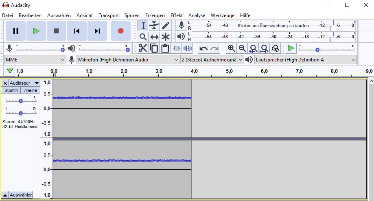Image resolution: width=374 pixels, height=201 pixels.
Task: Paste audio with the clipboard icon
Action: tap(165, 48)
